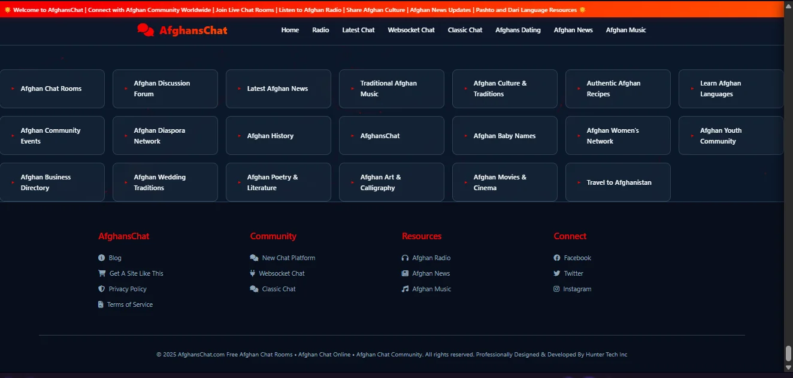The image size is (793, 378).
Task: Click the vertical page scrollbar thumb
Action: [x=788, y=353]
